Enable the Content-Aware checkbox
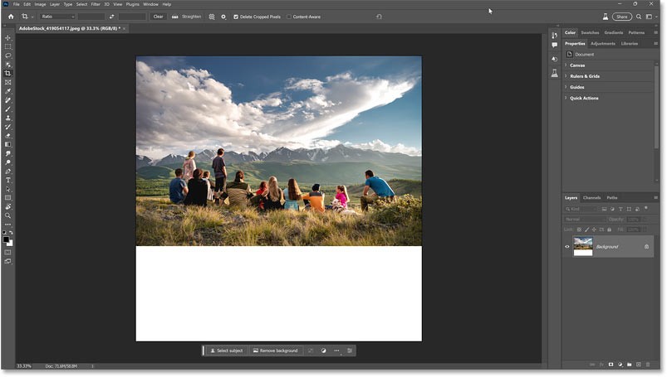 pos(289,17)
